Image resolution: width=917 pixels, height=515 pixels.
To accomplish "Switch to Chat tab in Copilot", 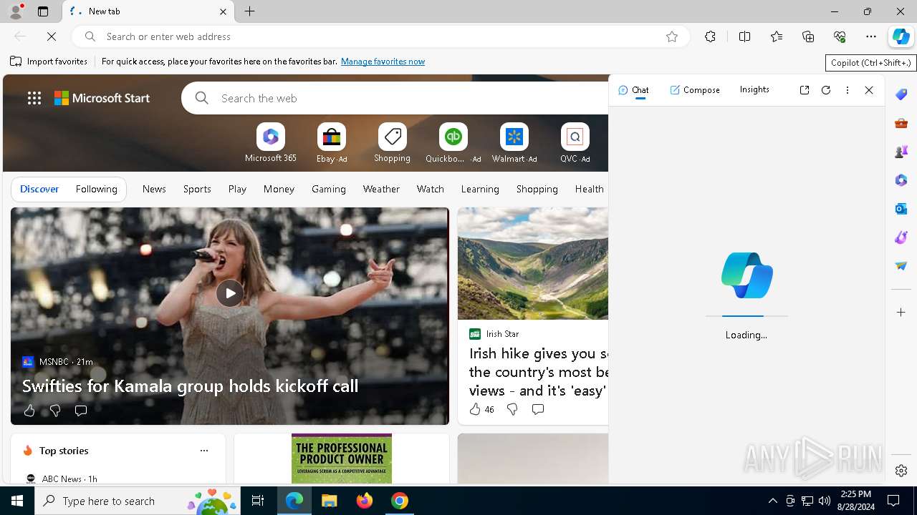I will tap(633, 90).
